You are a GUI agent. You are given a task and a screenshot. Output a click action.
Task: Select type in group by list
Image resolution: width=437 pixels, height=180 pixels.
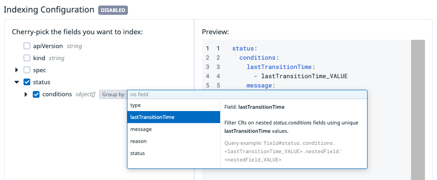(x=174, y=105)
